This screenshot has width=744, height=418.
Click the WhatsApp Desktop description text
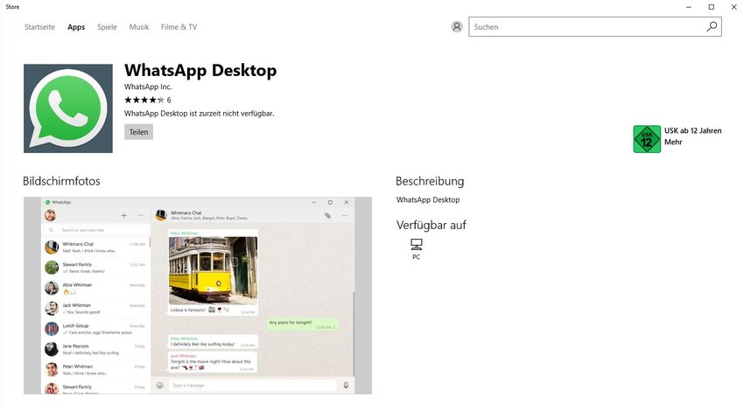pyautogui.click(x=428, y=200)
